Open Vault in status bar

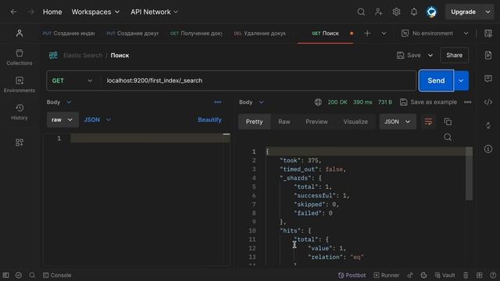pos(445,275)
